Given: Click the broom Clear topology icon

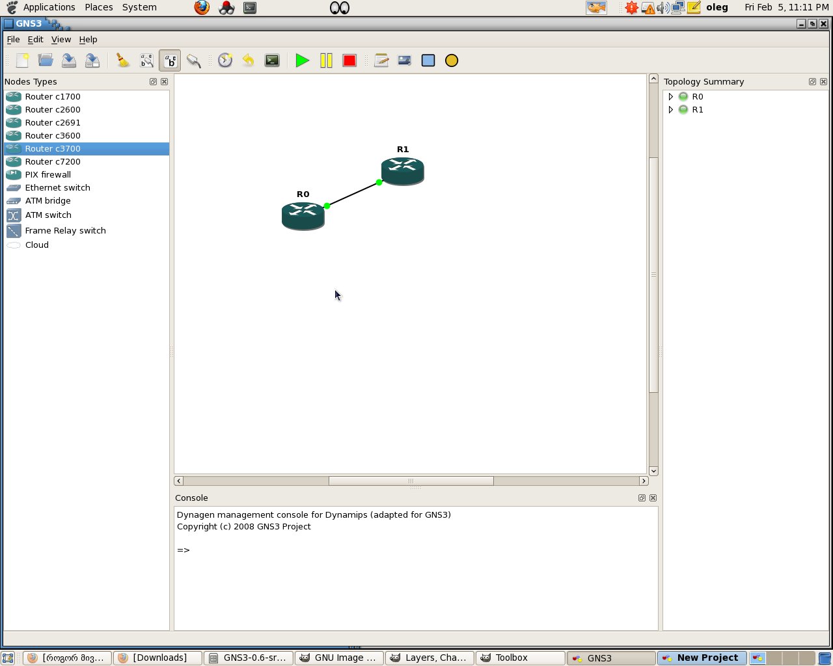Looking at the screenshot, I should [122, 60].
